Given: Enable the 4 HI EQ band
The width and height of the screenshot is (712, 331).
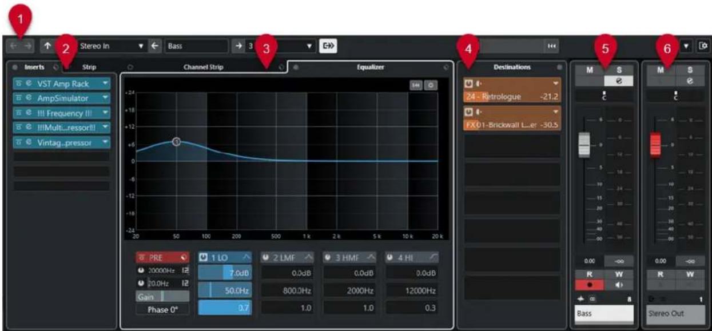Looking at the screenshot, I should coord(390,257).
